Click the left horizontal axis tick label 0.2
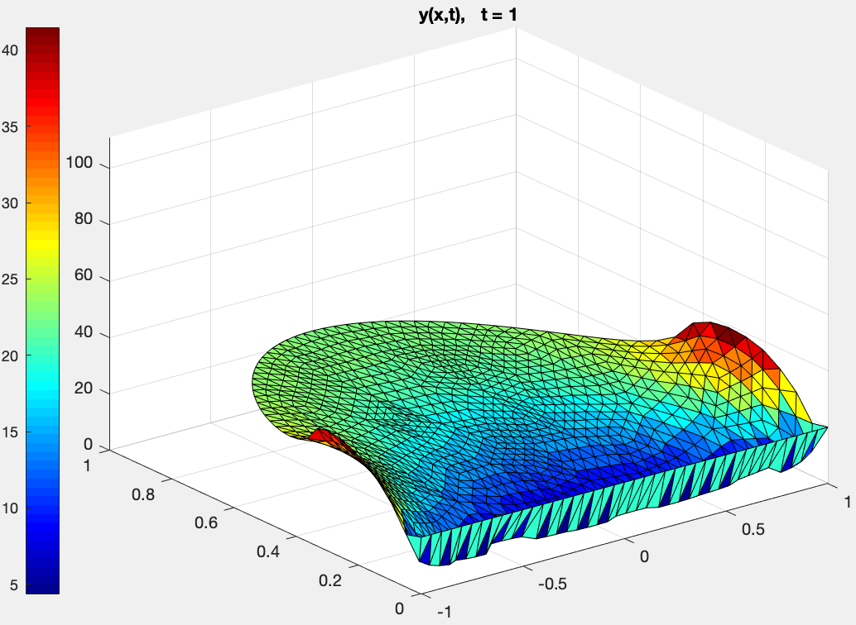856x625 pixels. click(x=330, y=580)
